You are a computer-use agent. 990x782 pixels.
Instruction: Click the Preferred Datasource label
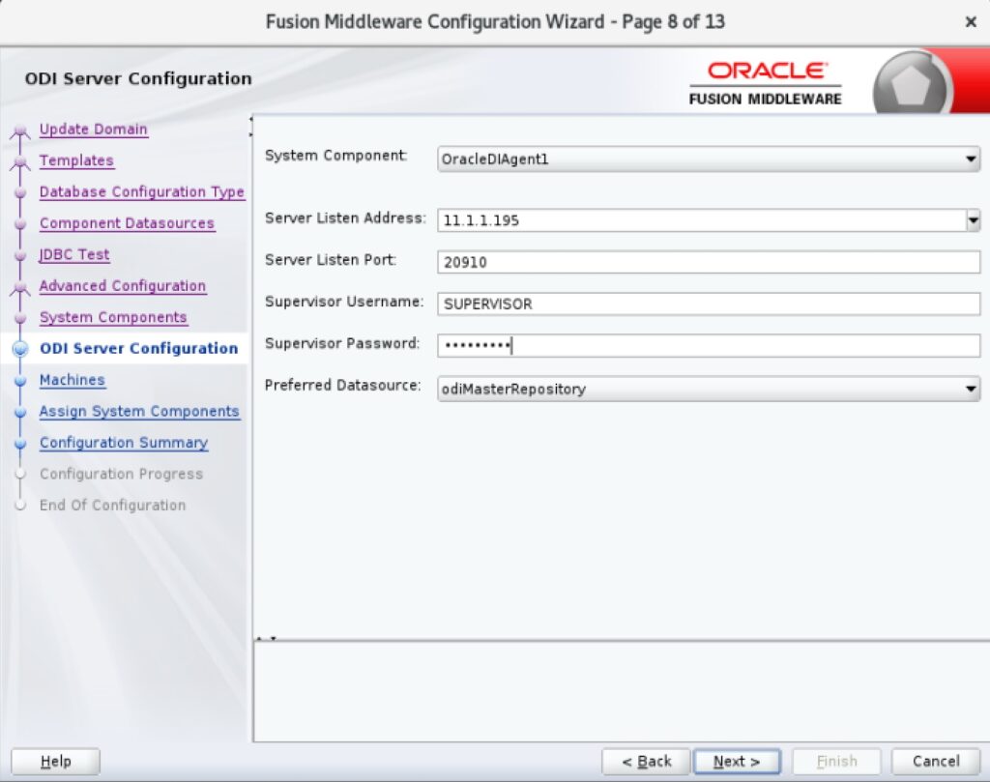point(343,385)
